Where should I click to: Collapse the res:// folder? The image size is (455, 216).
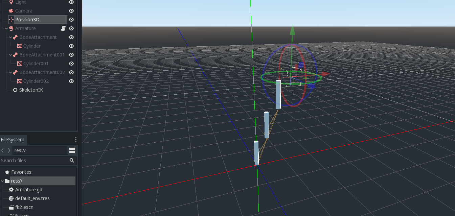[x=2, y=181]
